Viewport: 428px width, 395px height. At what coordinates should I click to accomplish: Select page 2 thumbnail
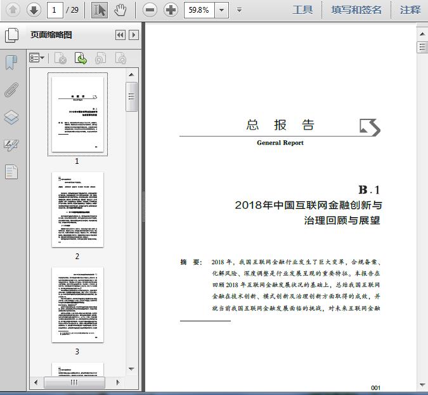(77, 210)
